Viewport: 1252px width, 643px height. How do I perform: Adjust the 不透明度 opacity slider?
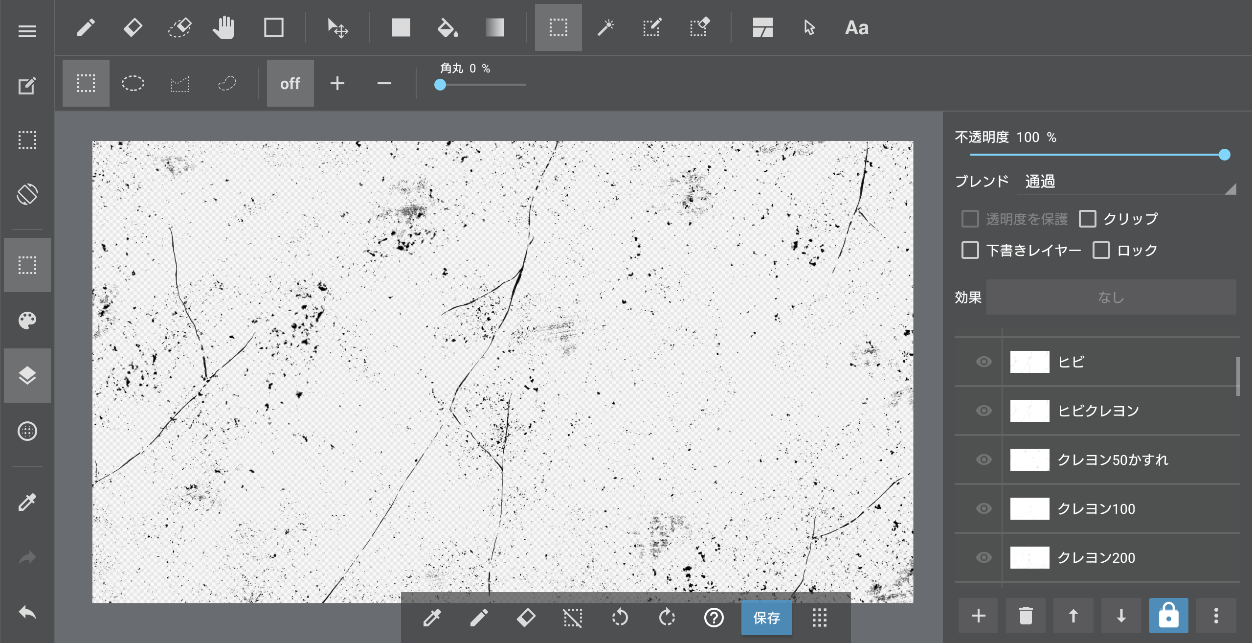click(x=1224, y=155)
